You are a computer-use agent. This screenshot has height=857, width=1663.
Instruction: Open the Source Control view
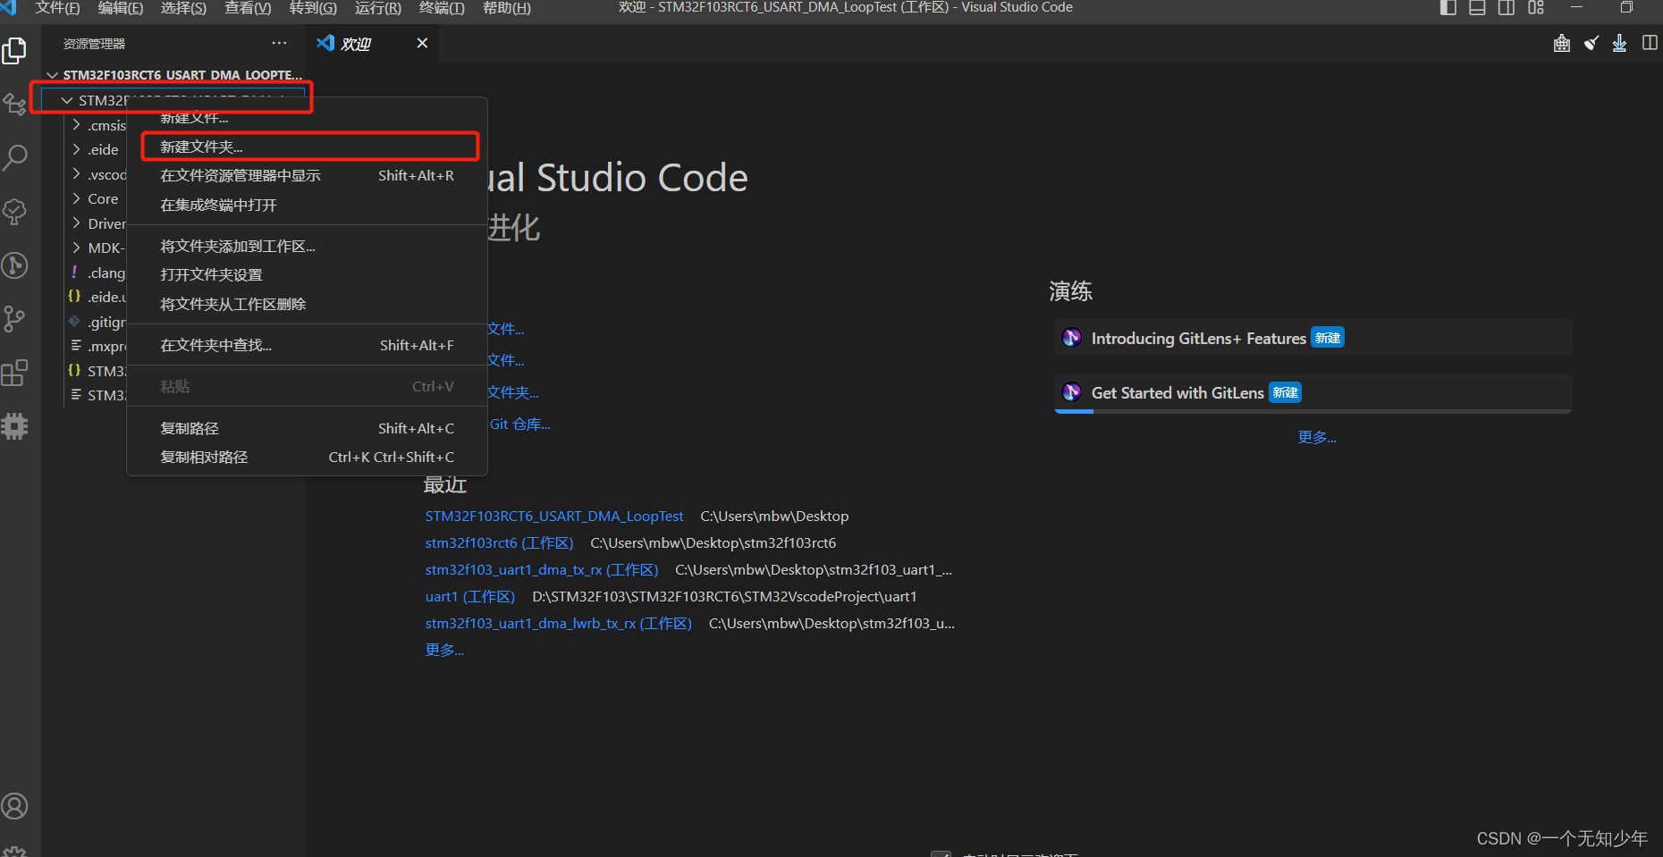(14, 319)
